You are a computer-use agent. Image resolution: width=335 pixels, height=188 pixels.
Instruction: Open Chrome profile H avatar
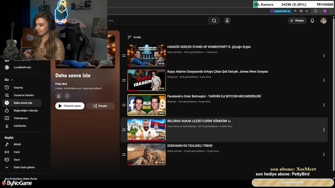[x=325, y=11]
